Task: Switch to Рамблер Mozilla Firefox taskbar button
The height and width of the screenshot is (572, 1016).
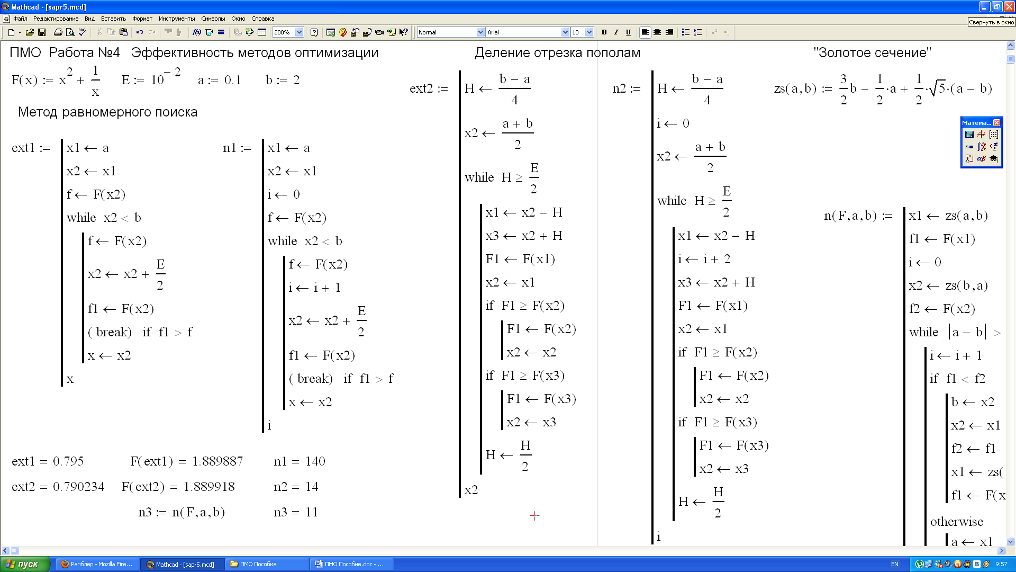Action: coord(97,564)
